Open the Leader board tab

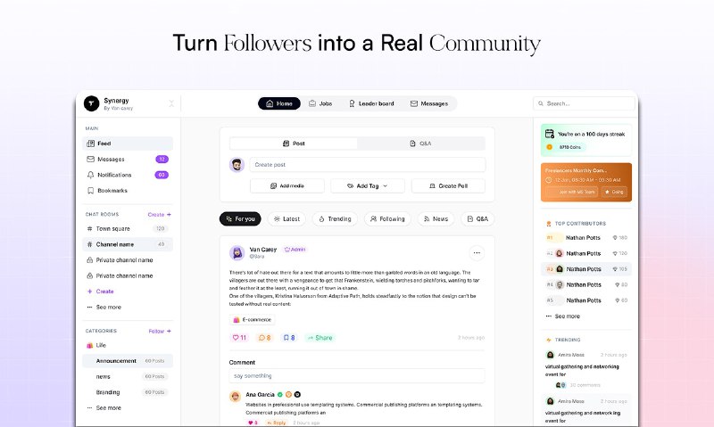(x=371, y=103)
